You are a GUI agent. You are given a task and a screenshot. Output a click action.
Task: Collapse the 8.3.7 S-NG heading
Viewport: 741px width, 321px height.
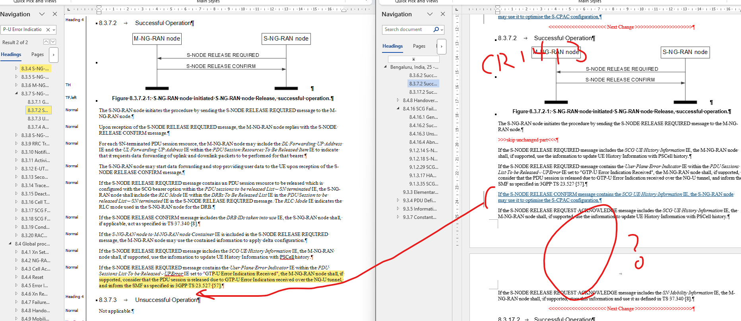click(x=16, y=93)
